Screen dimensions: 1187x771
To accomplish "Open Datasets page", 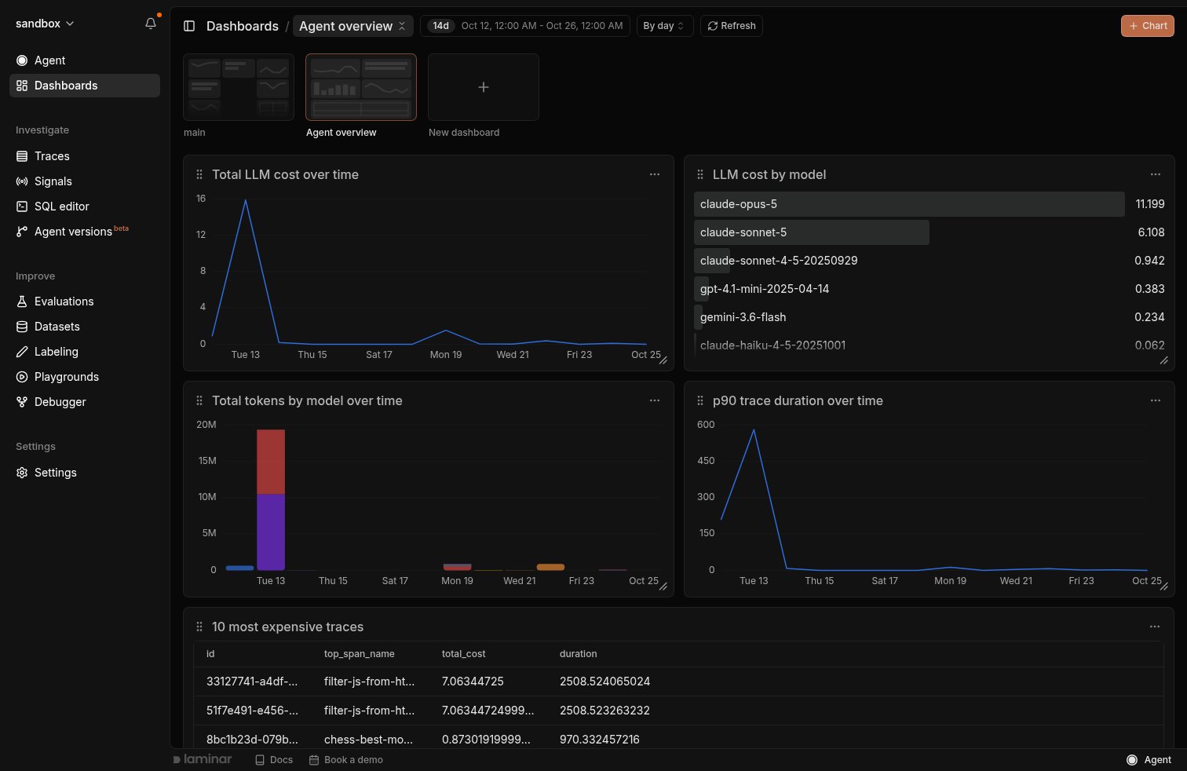I will pyautogui.click(x=85, y=327).
